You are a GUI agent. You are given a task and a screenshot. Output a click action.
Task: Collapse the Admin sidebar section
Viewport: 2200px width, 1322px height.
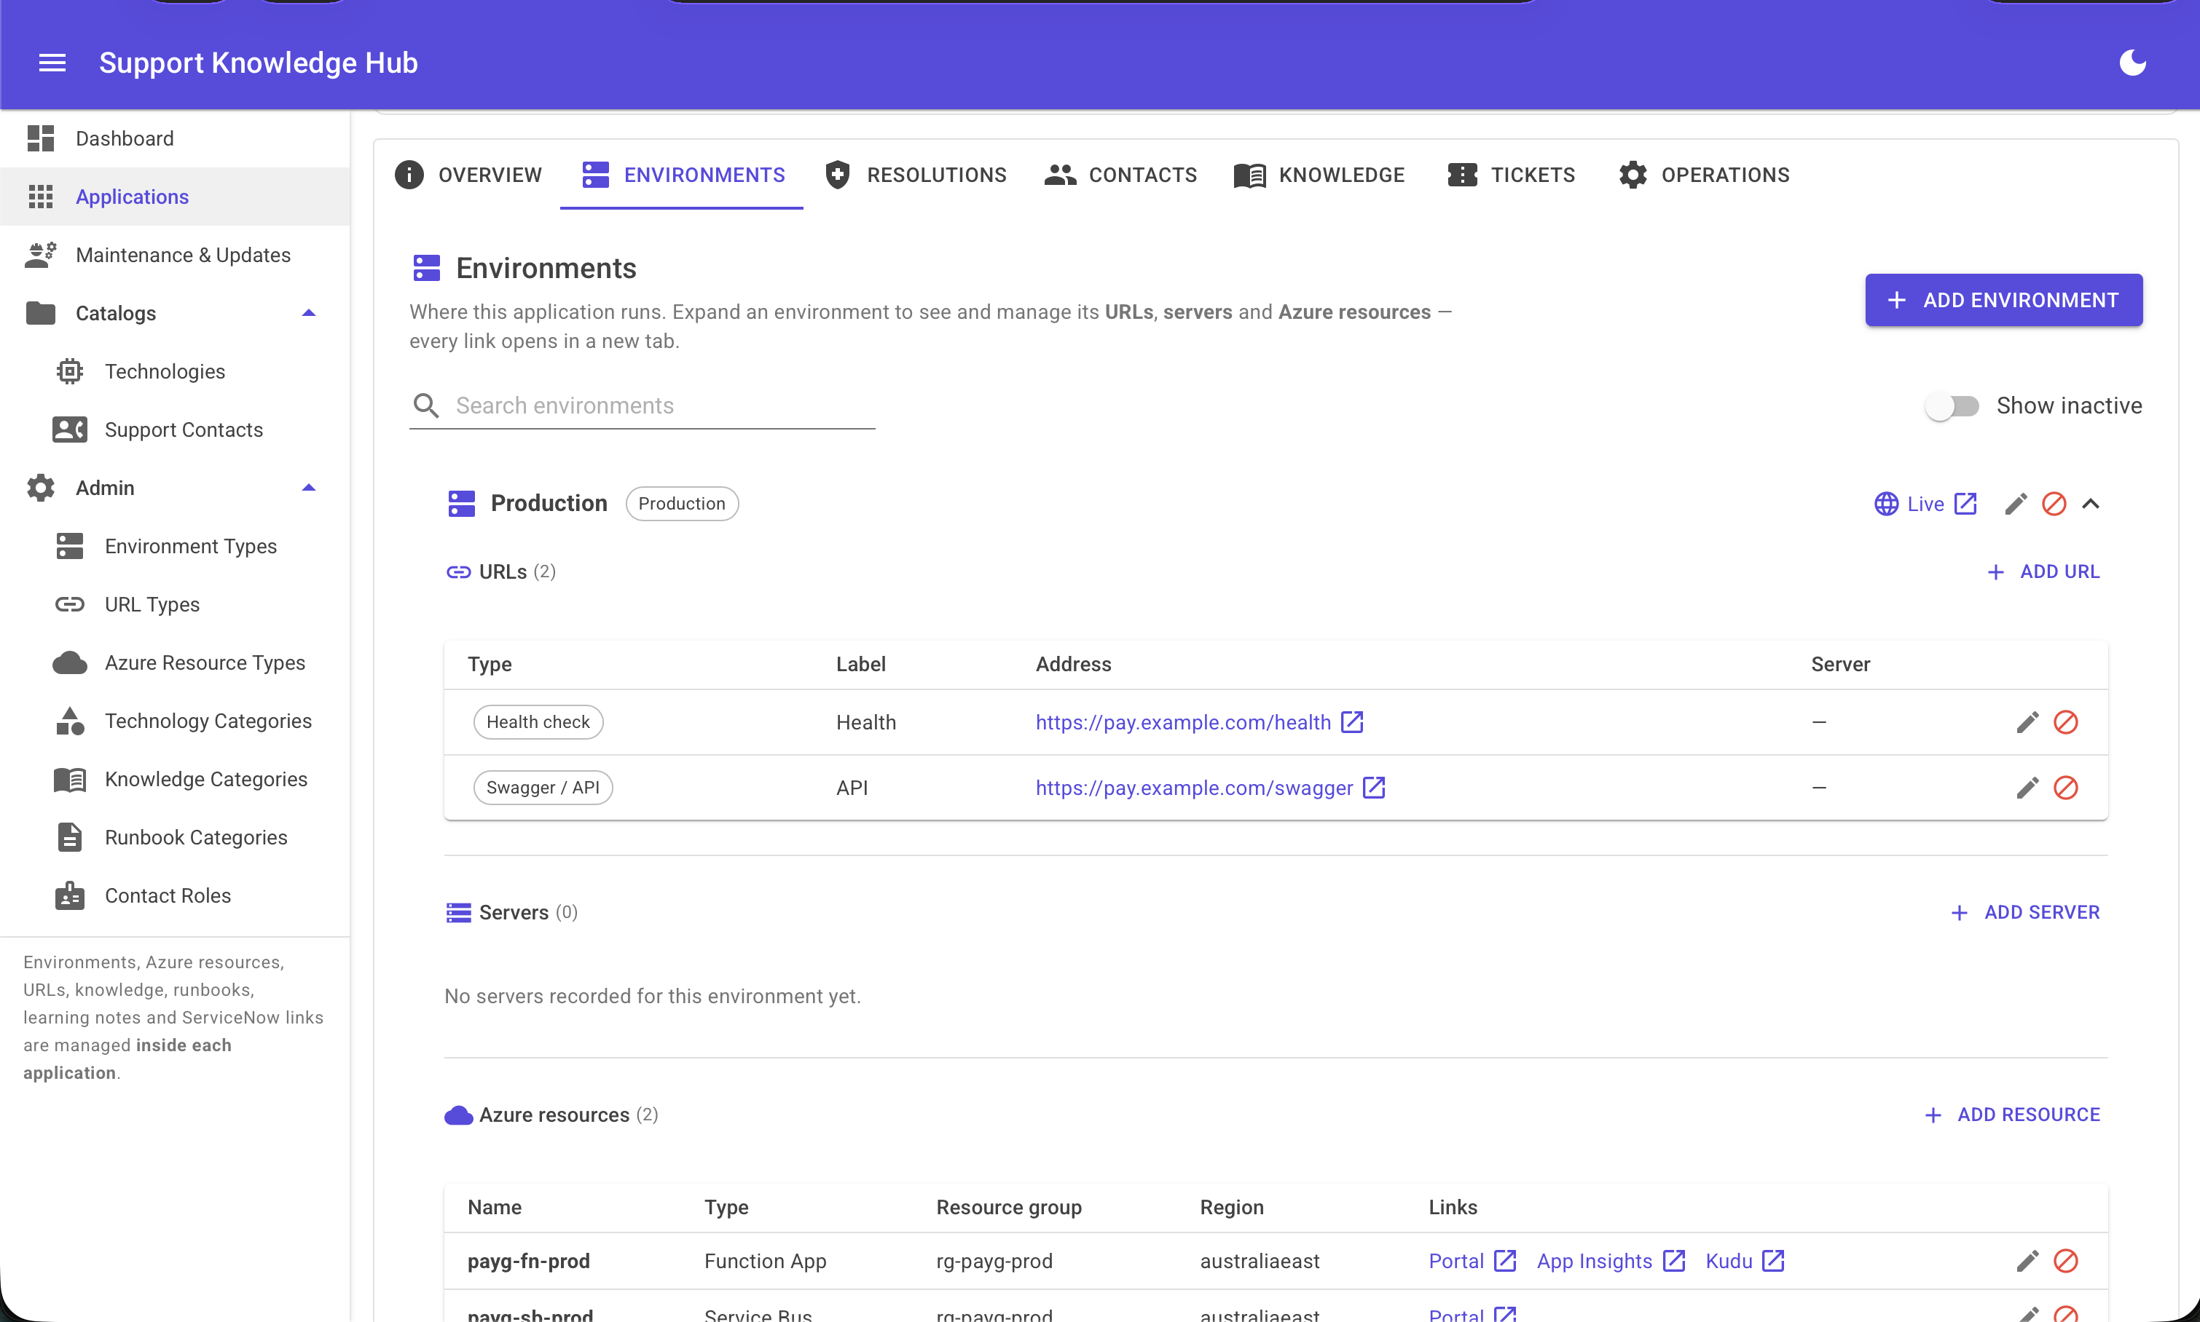tap(308, 488)
